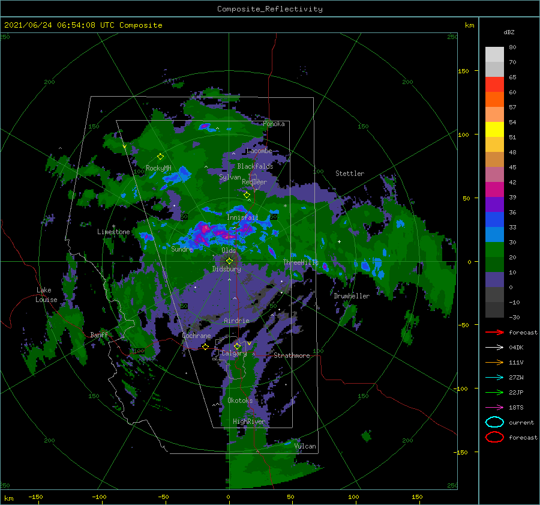Click the Drumheller city label

tap(352, 296)
